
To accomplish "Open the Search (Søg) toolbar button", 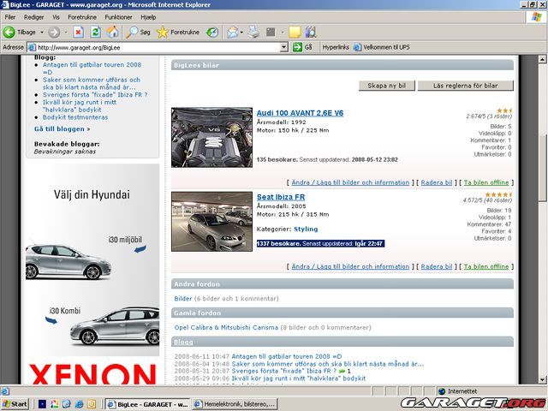I will pos(138,32).
